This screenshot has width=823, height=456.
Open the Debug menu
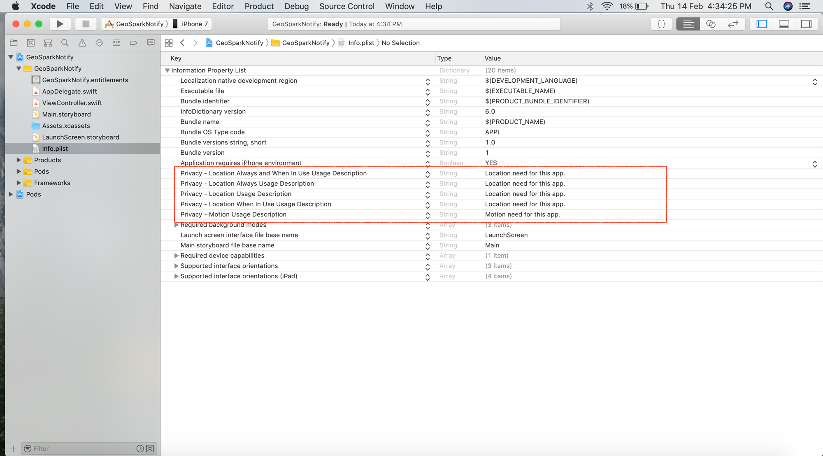296,6
